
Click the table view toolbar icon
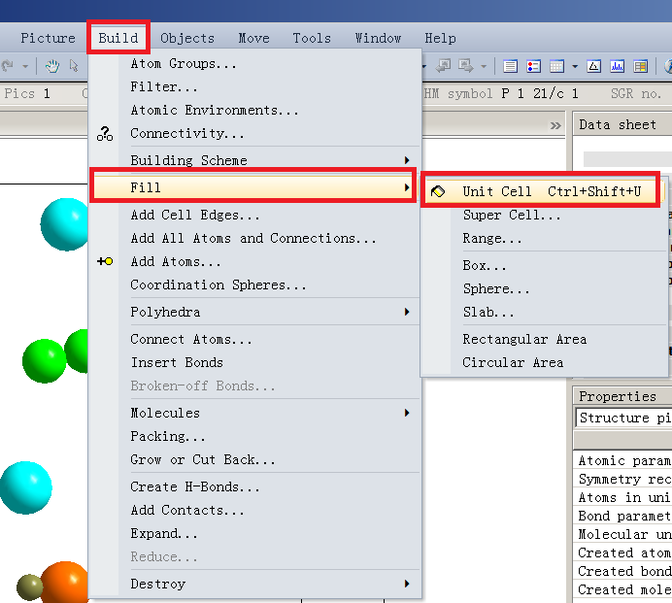click(555, 67)
